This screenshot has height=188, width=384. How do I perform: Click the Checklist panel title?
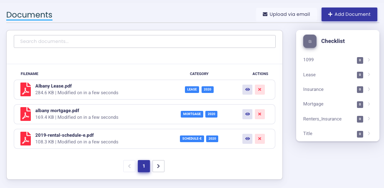tap(333, 41)
